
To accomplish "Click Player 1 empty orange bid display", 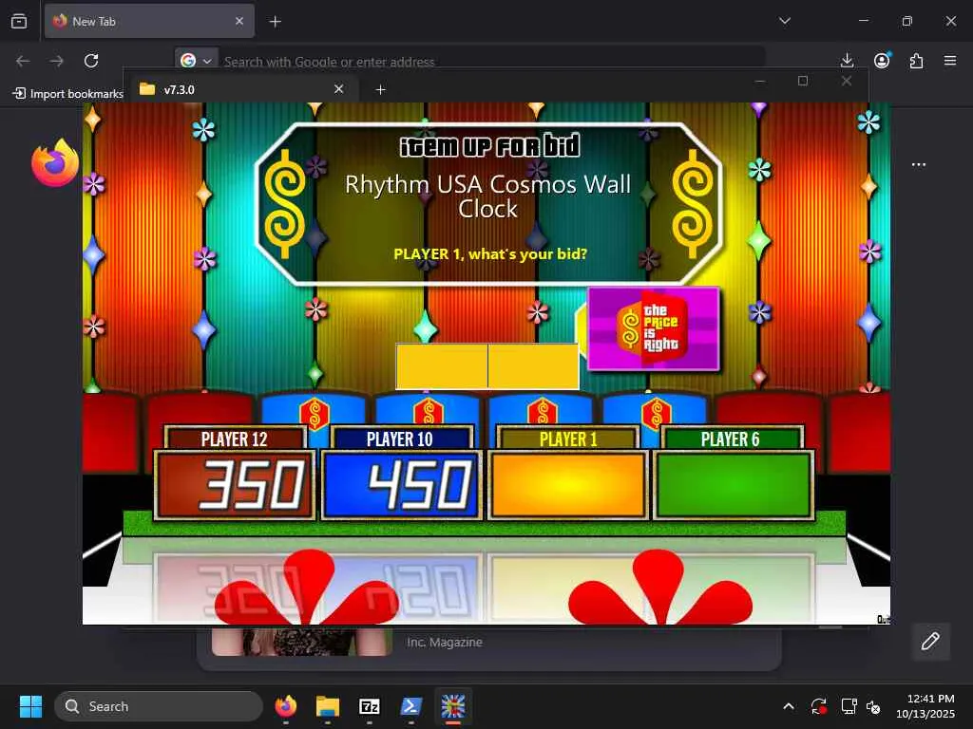I will tap(568, 484).
